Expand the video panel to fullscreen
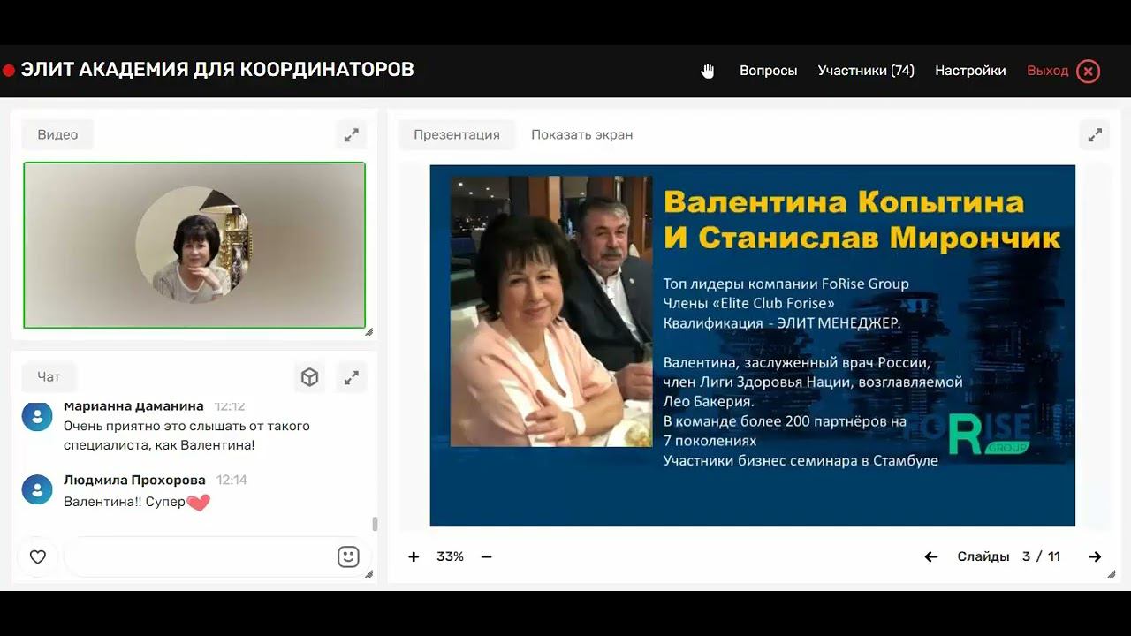1131x636 pixels. click(x=352, y=135)
